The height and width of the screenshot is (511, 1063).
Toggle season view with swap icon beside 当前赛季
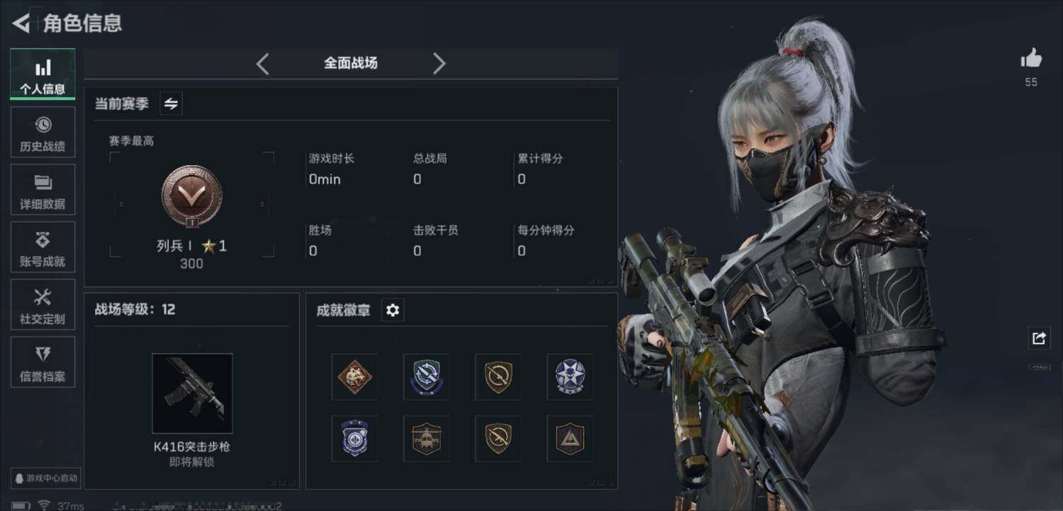click(171, 103)
